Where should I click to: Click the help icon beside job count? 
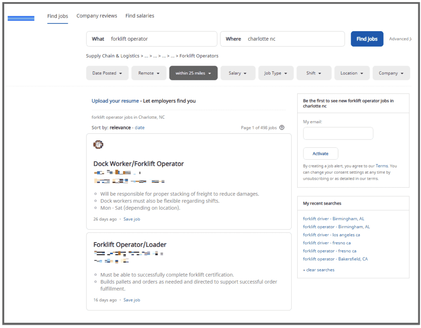282,128
